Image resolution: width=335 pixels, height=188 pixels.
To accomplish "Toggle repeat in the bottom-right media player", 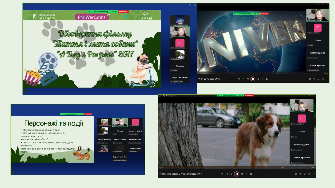I will (251, 174).
